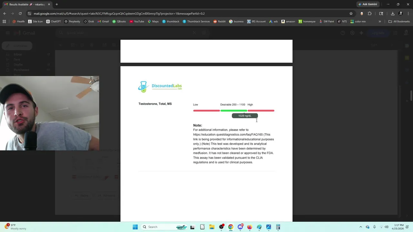413x232 pixels.
Task: Open homewyse bookmark
Action: coord(307,22)
